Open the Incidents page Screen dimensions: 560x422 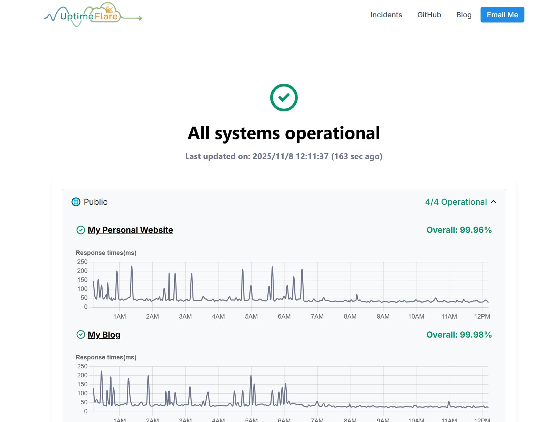386,15
